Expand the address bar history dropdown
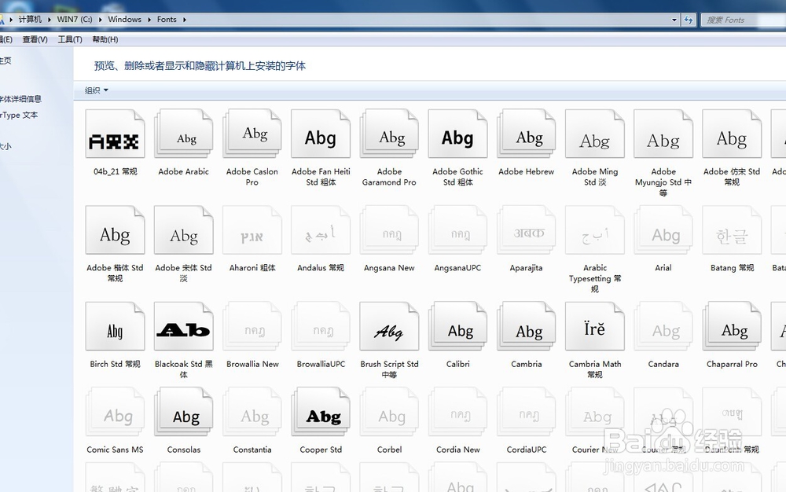786x492 pixels. point(674,20)
